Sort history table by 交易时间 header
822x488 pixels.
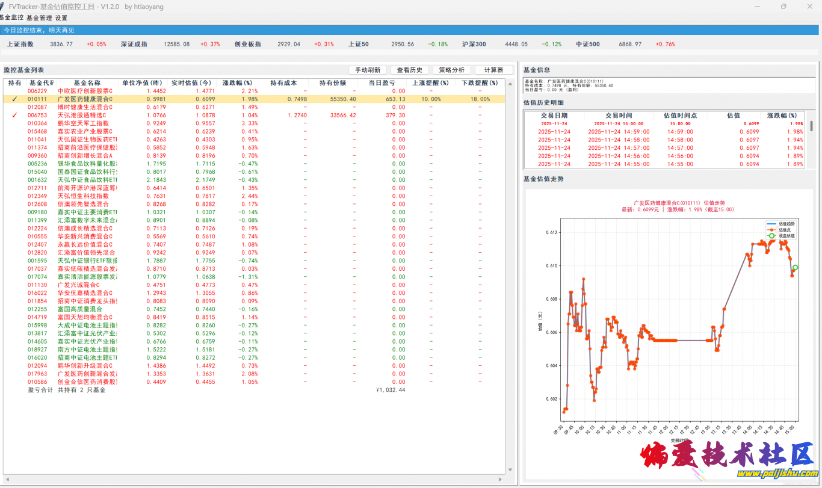[x=619, y=115]
